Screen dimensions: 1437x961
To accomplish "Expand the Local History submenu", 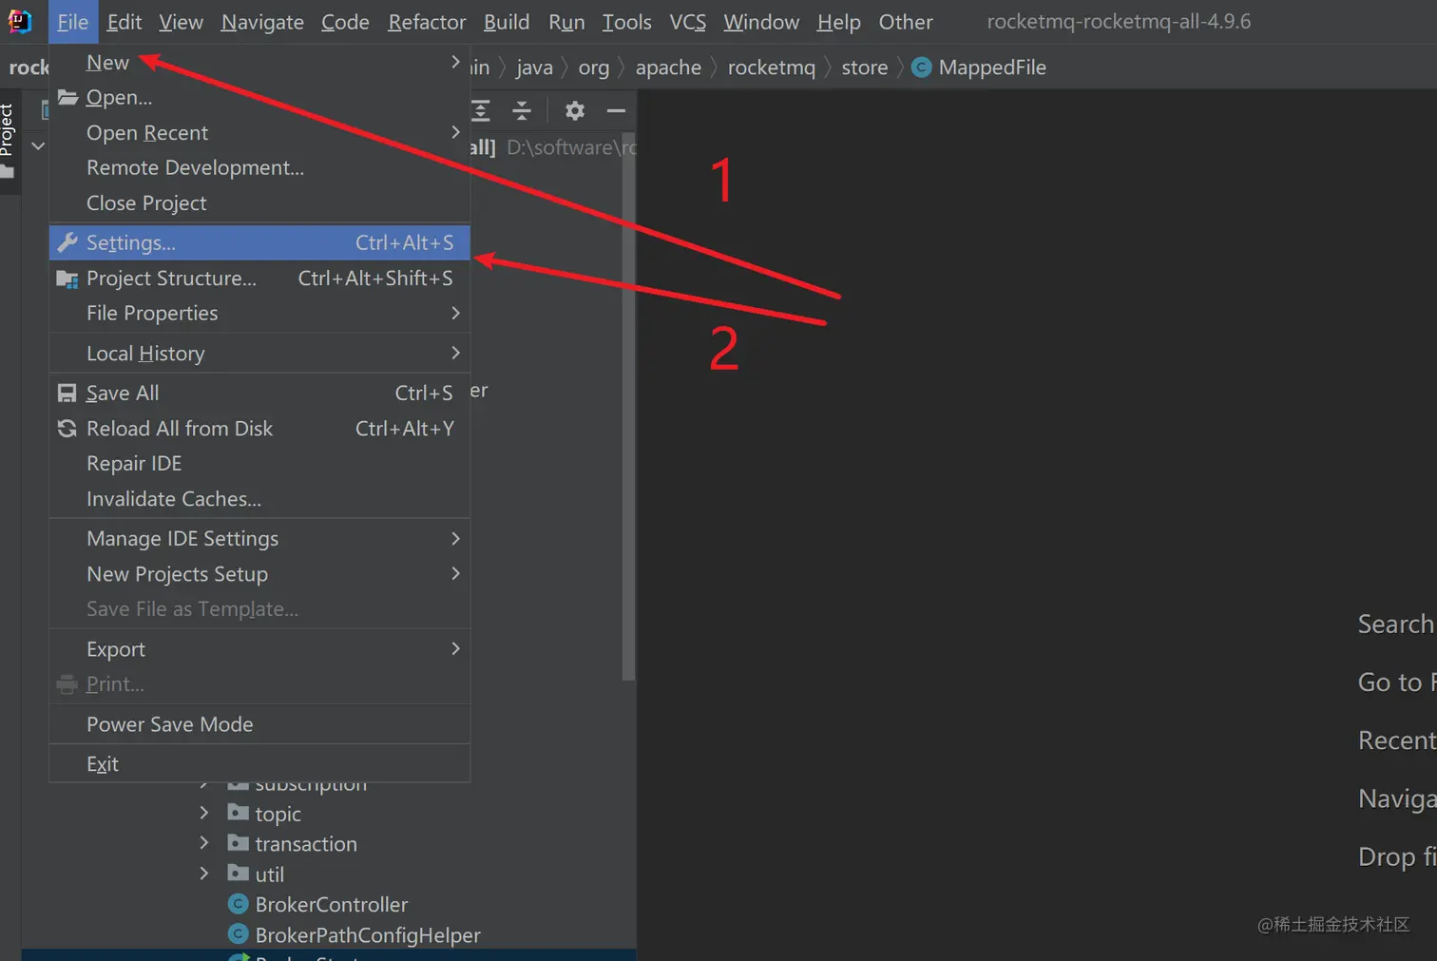I will coord(259,354).
